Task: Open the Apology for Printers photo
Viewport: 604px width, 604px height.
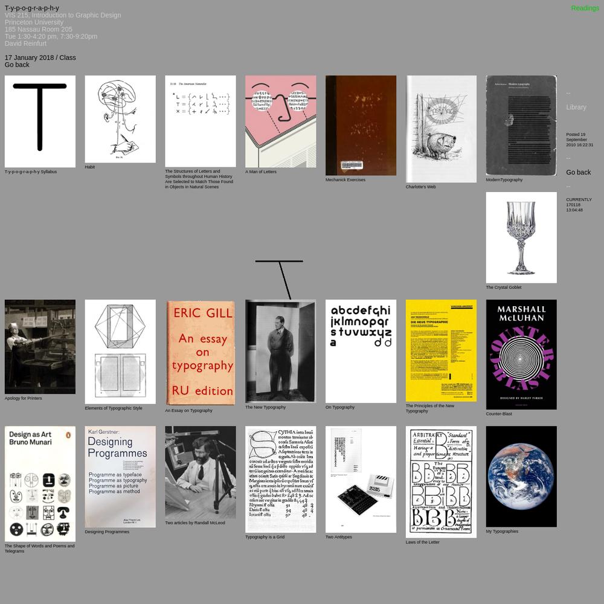Action: 40,347
